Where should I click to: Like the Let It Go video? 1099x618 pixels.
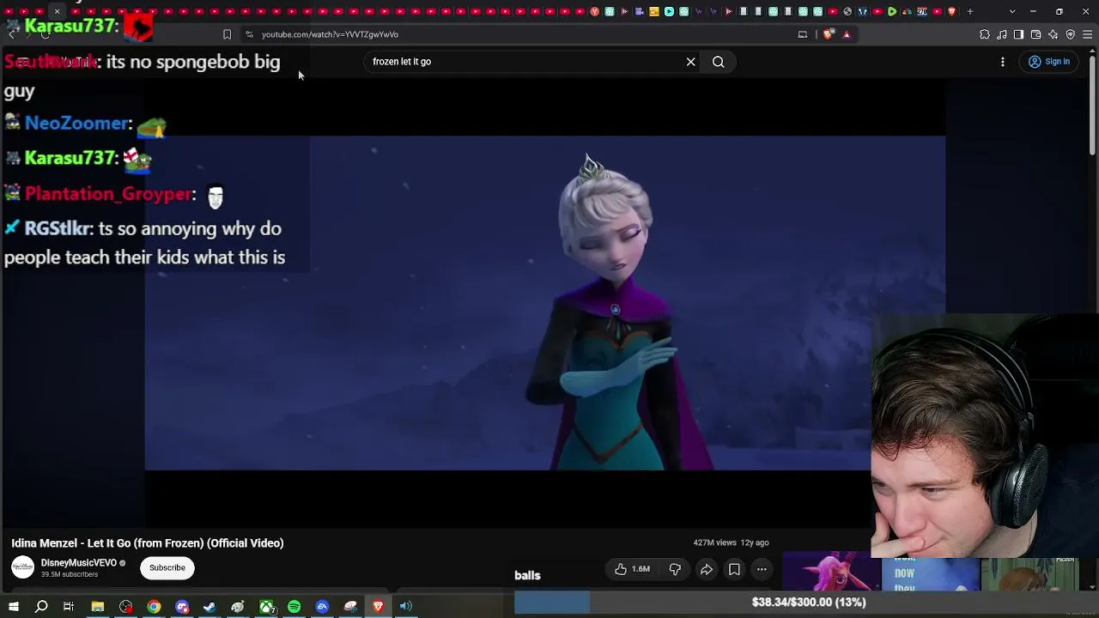[x=632, y=569]
